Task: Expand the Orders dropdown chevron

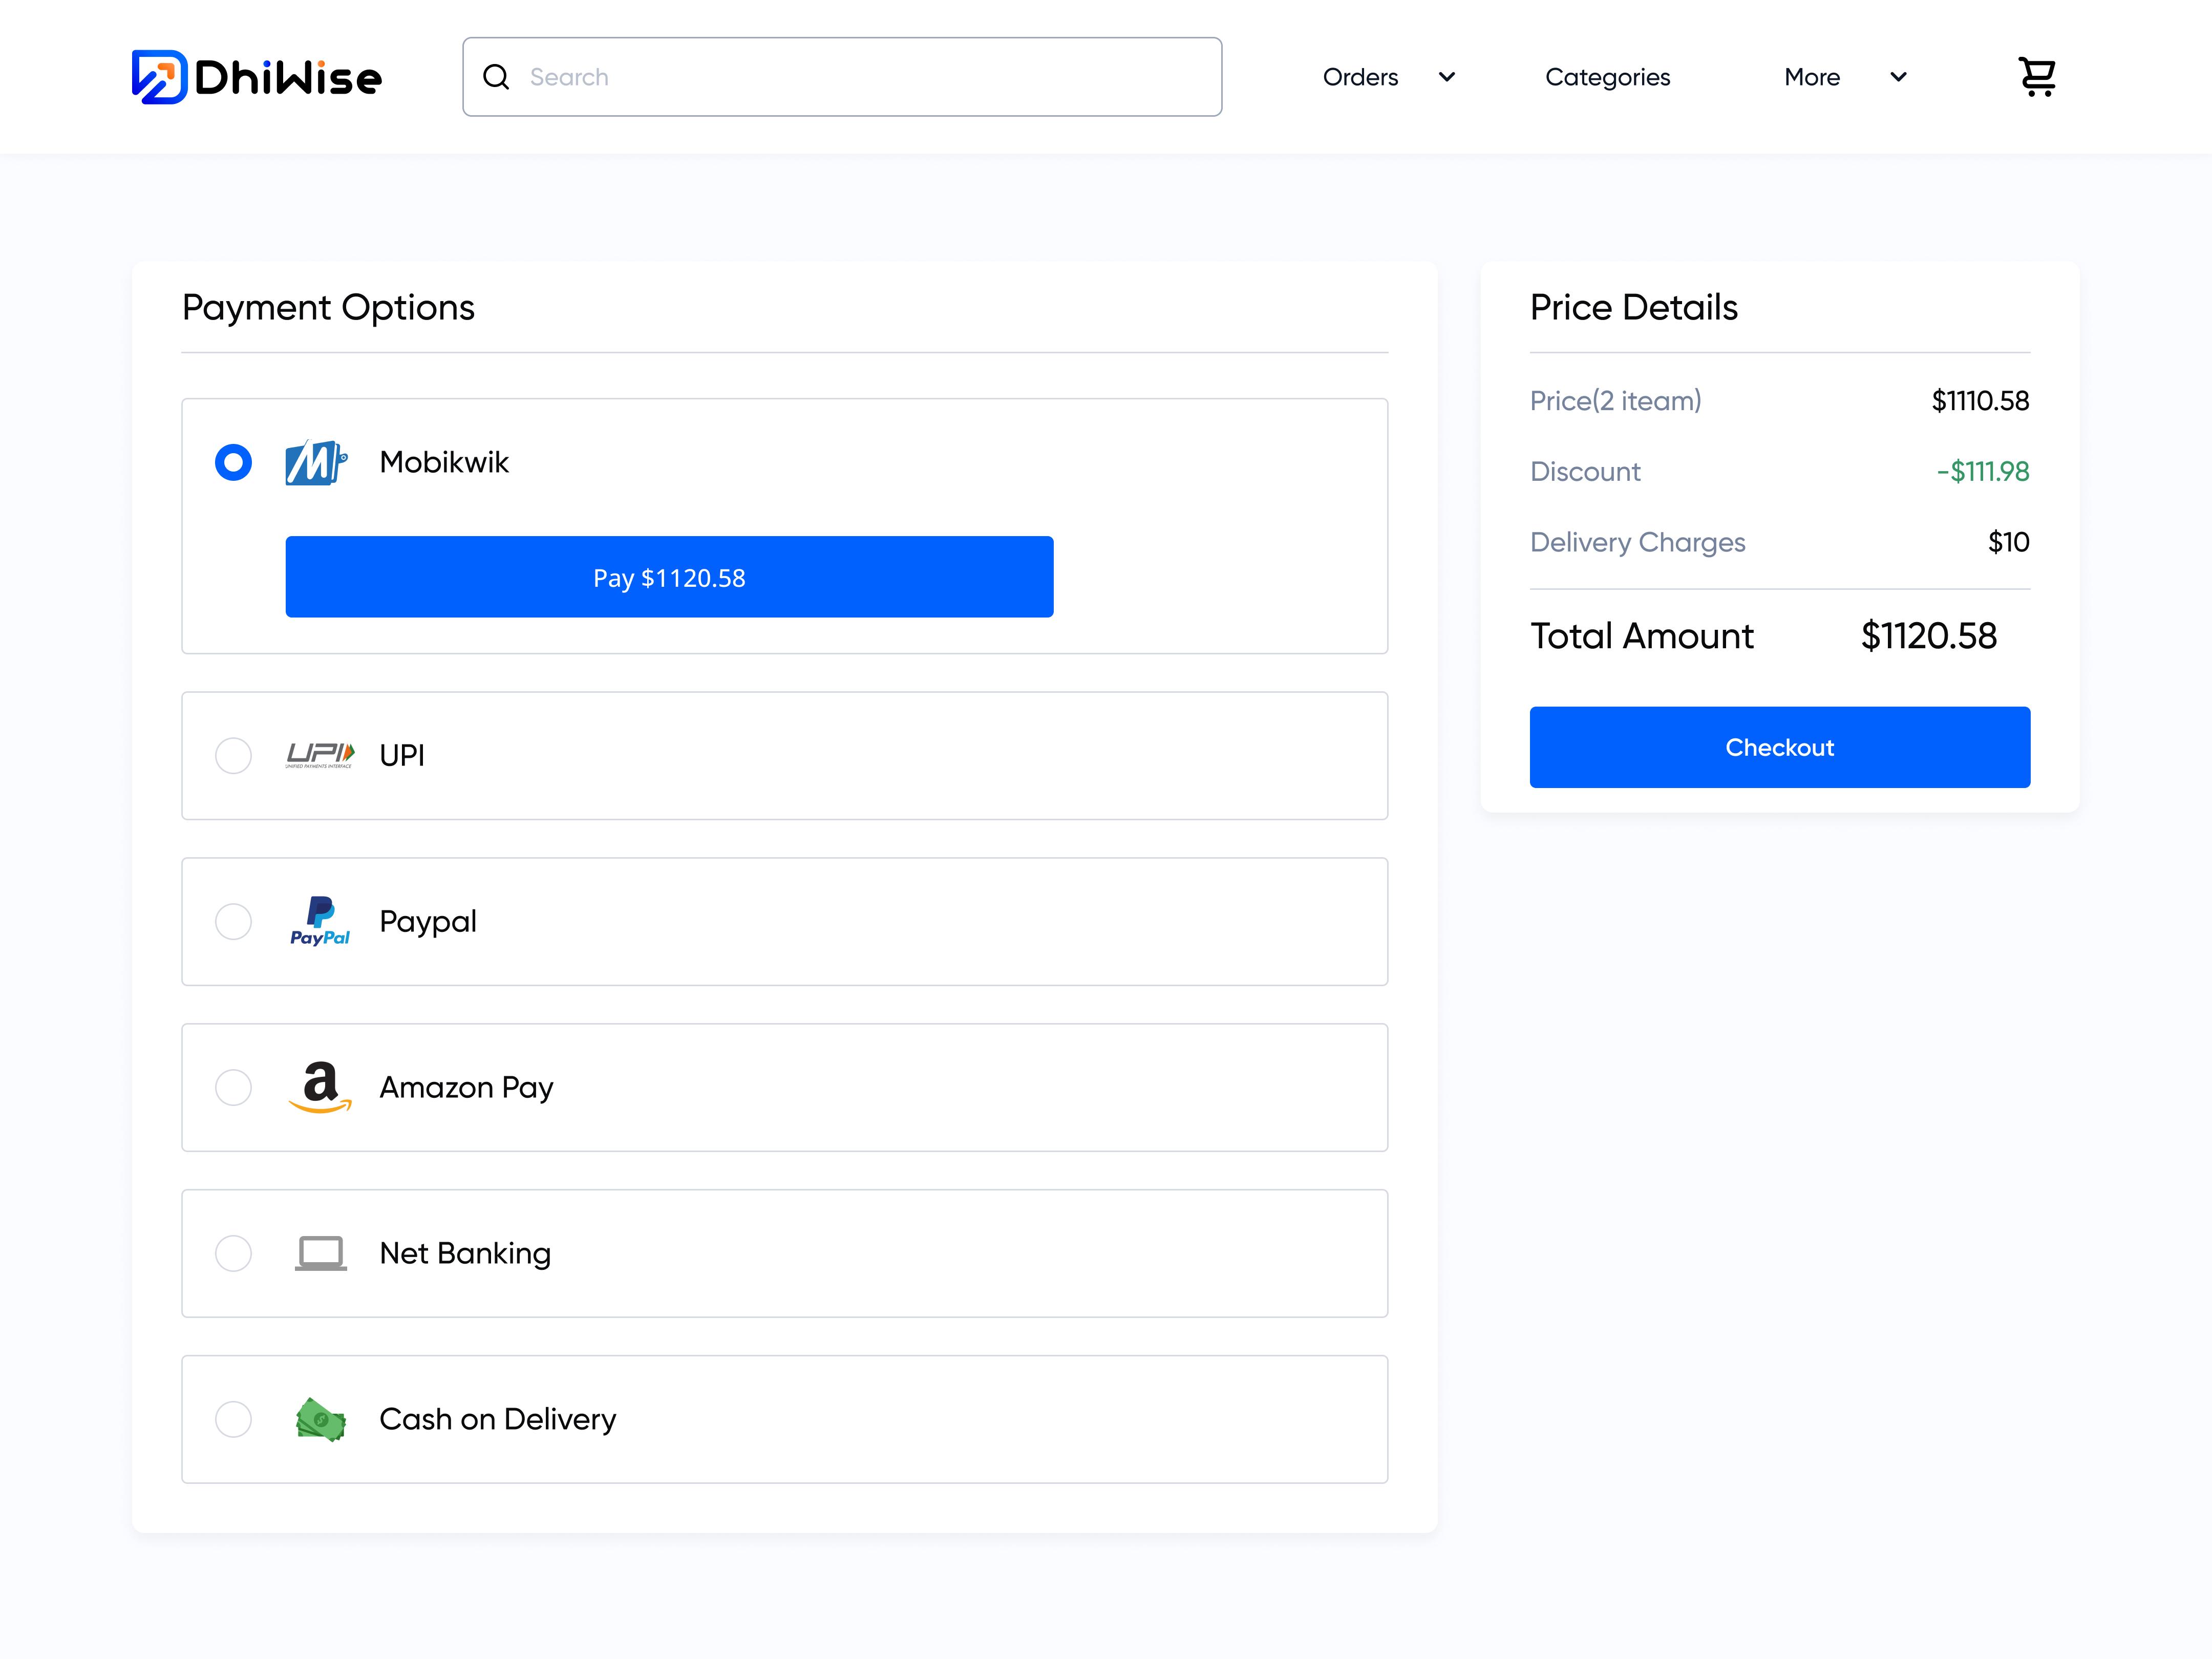Action: pyautogui.click(x=1446, y=77)
